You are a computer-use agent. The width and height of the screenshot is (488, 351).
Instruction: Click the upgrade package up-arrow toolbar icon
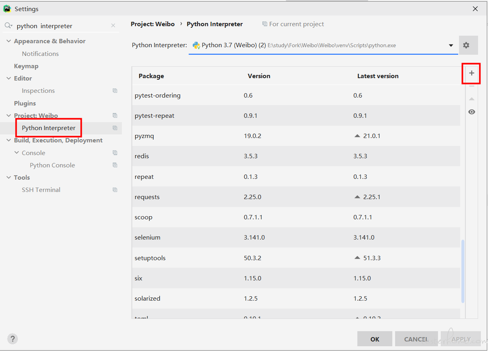tap(471, 99)
